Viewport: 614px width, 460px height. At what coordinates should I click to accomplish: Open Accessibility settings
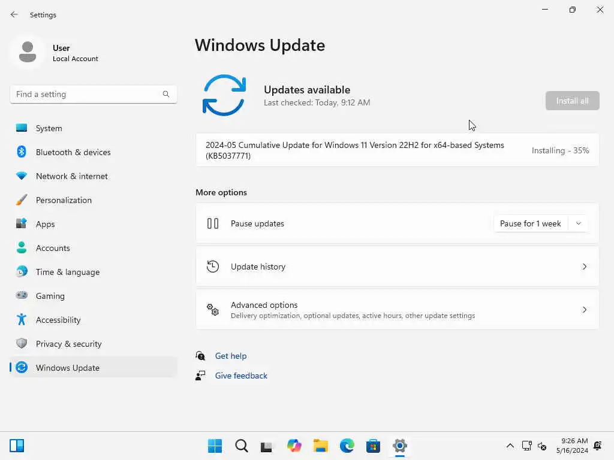(93, 320)
